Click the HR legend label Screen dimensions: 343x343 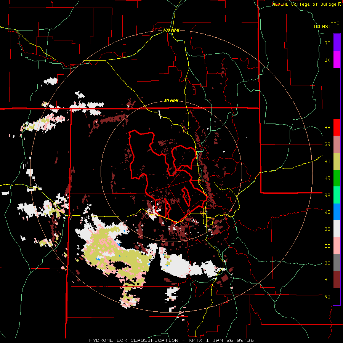point(327,178)
